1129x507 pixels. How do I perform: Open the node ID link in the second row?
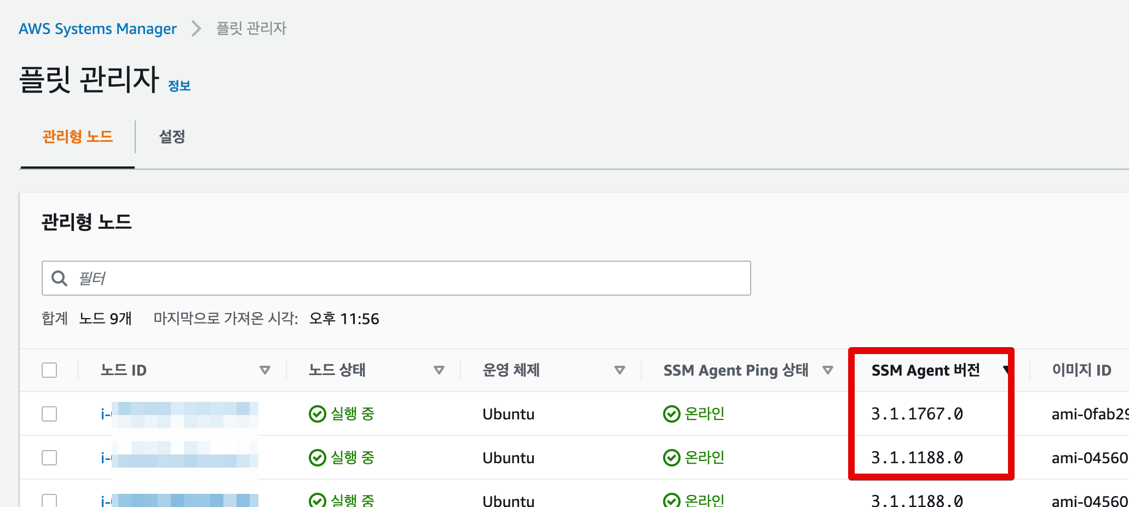pyautogui.click(x=180, y=458)
